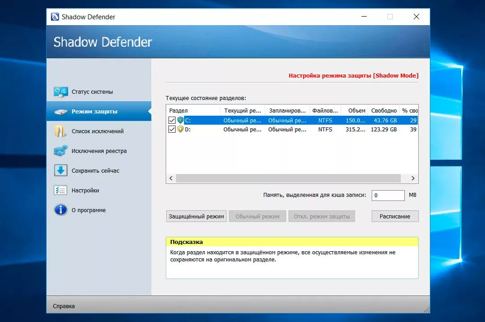Open the Статус системы section
Viewport: 485px width, 322px height.
point(99,92)
